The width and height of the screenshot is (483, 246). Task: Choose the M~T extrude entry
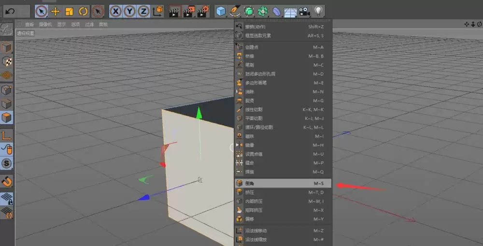point(283,192)
